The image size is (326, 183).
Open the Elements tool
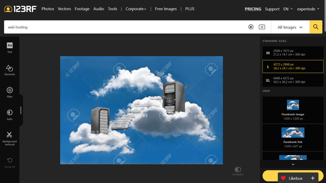(9, 70)
